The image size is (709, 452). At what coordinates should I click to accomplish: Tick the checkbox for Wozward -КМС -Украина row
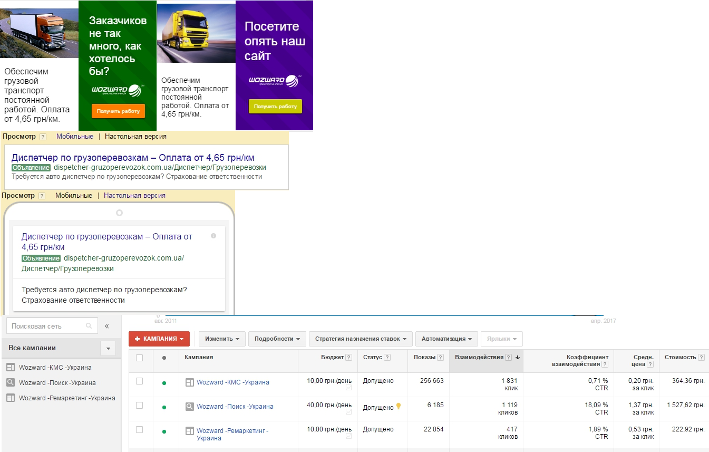[x=139, y=381]
